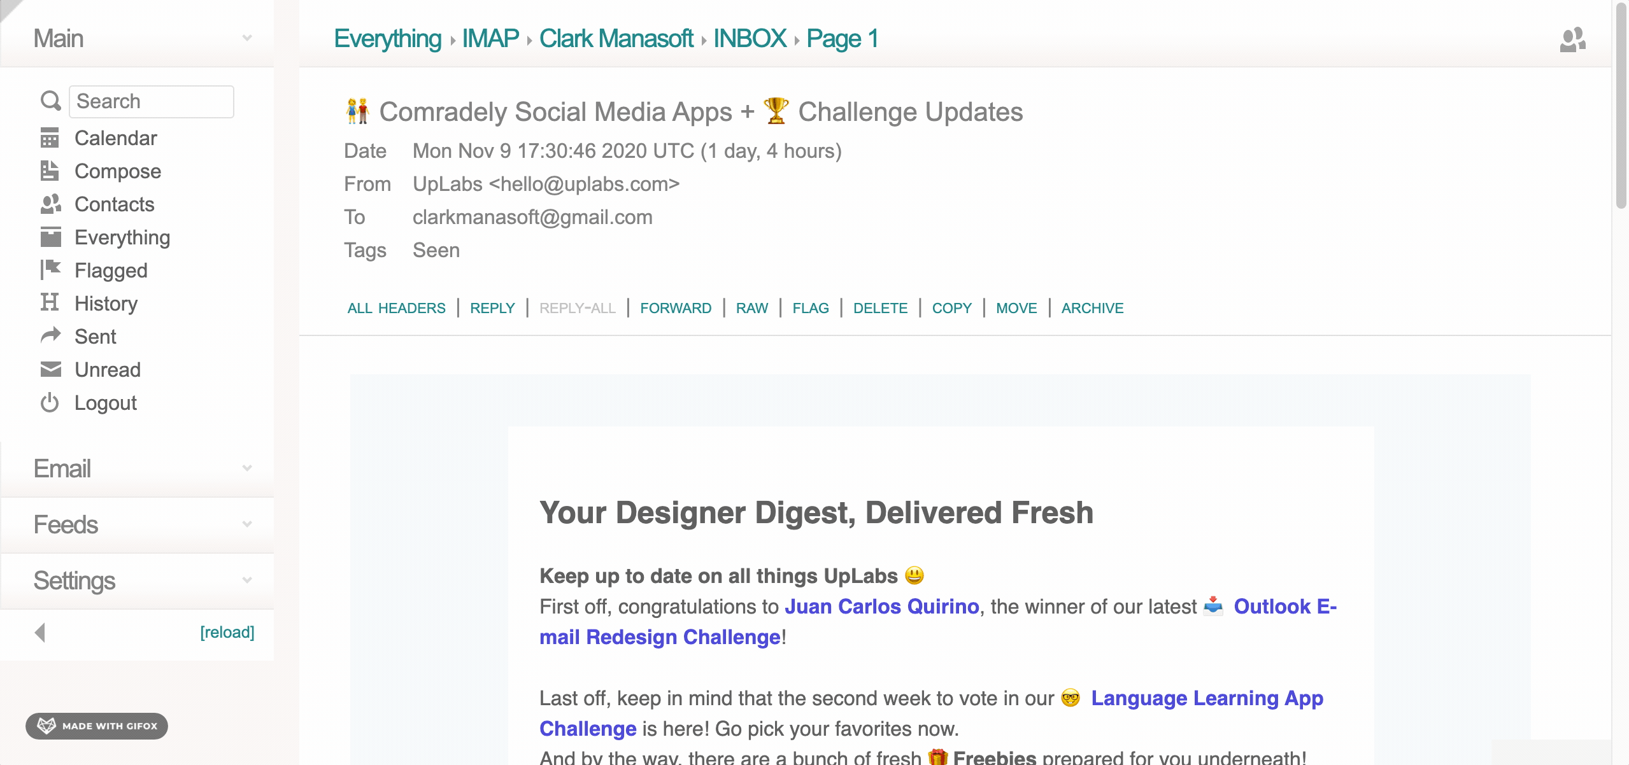Click the History icon in sidebar

[50, 303]
